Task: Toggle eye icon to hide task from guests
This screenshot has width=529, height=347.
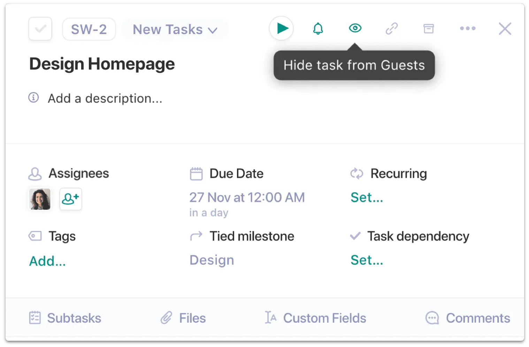Action: [355, 28]
